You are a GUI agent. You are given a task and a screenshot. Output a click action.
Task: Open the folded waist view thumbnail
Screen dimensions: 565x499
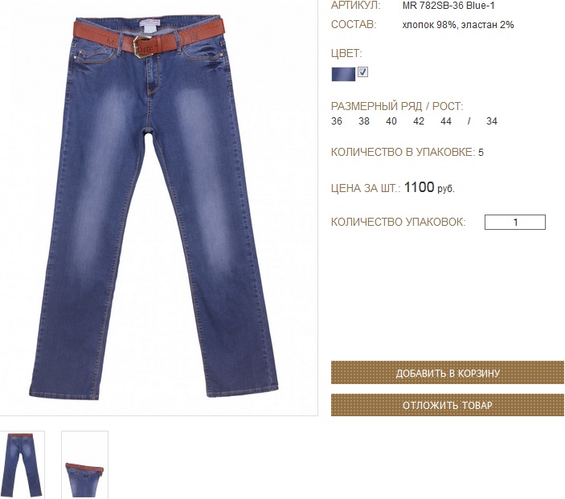(84, 464)
